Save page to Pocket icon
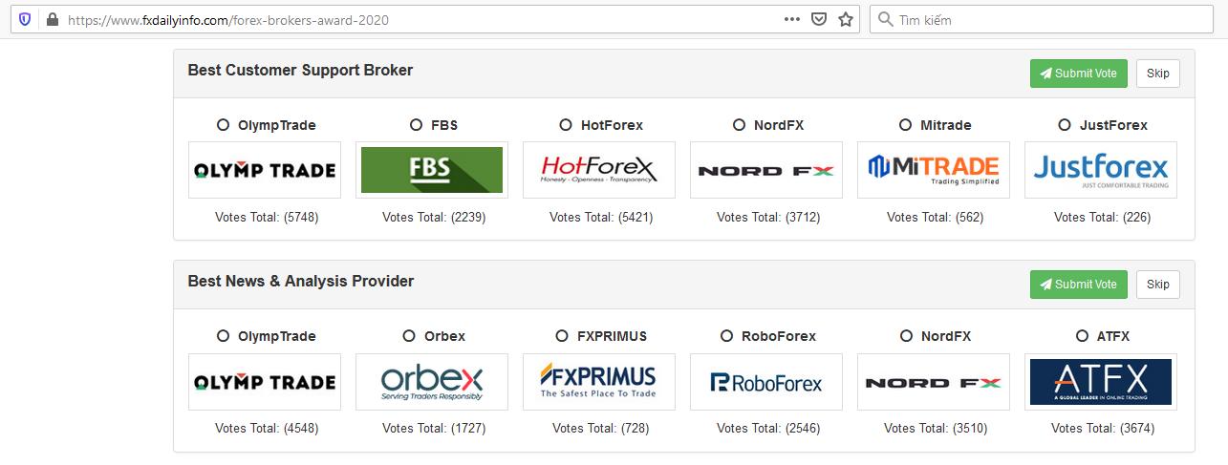1228x465 pixels. (x=819, y=19)
